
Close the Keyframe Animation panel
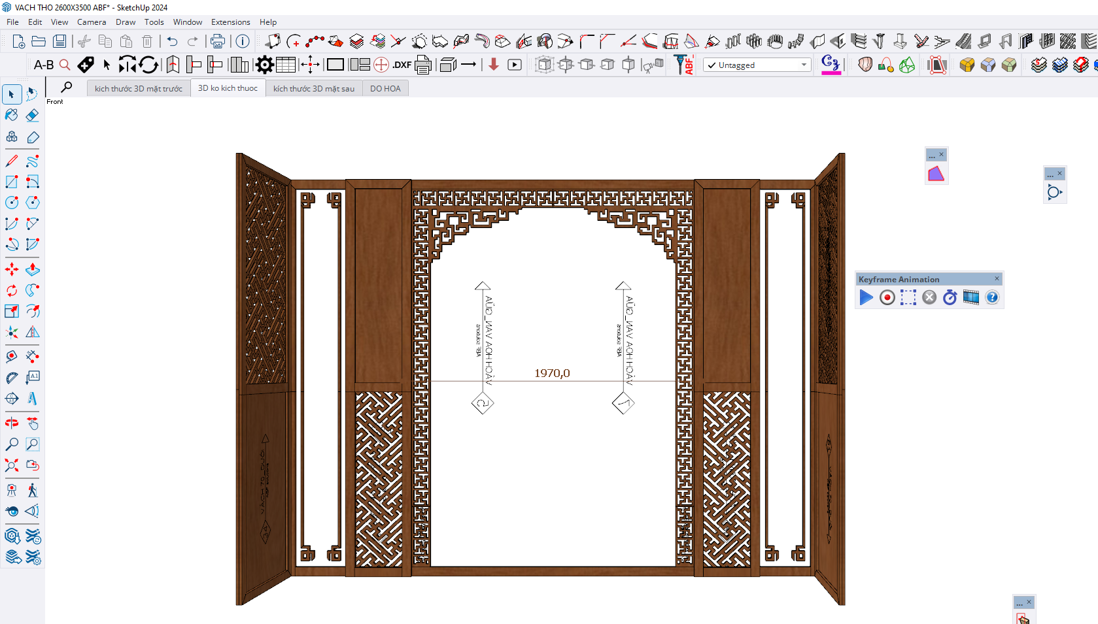997,279
